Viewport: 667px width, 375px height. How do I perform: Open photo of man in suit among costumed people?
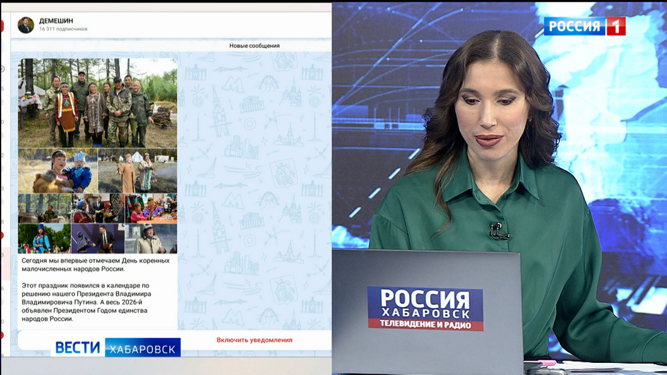97,208
